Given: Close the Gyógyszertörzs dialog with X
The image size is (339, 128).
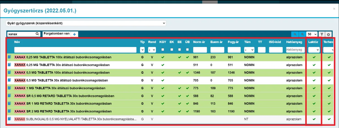Looking at the screenshot, I should click(x=334, y=9).
